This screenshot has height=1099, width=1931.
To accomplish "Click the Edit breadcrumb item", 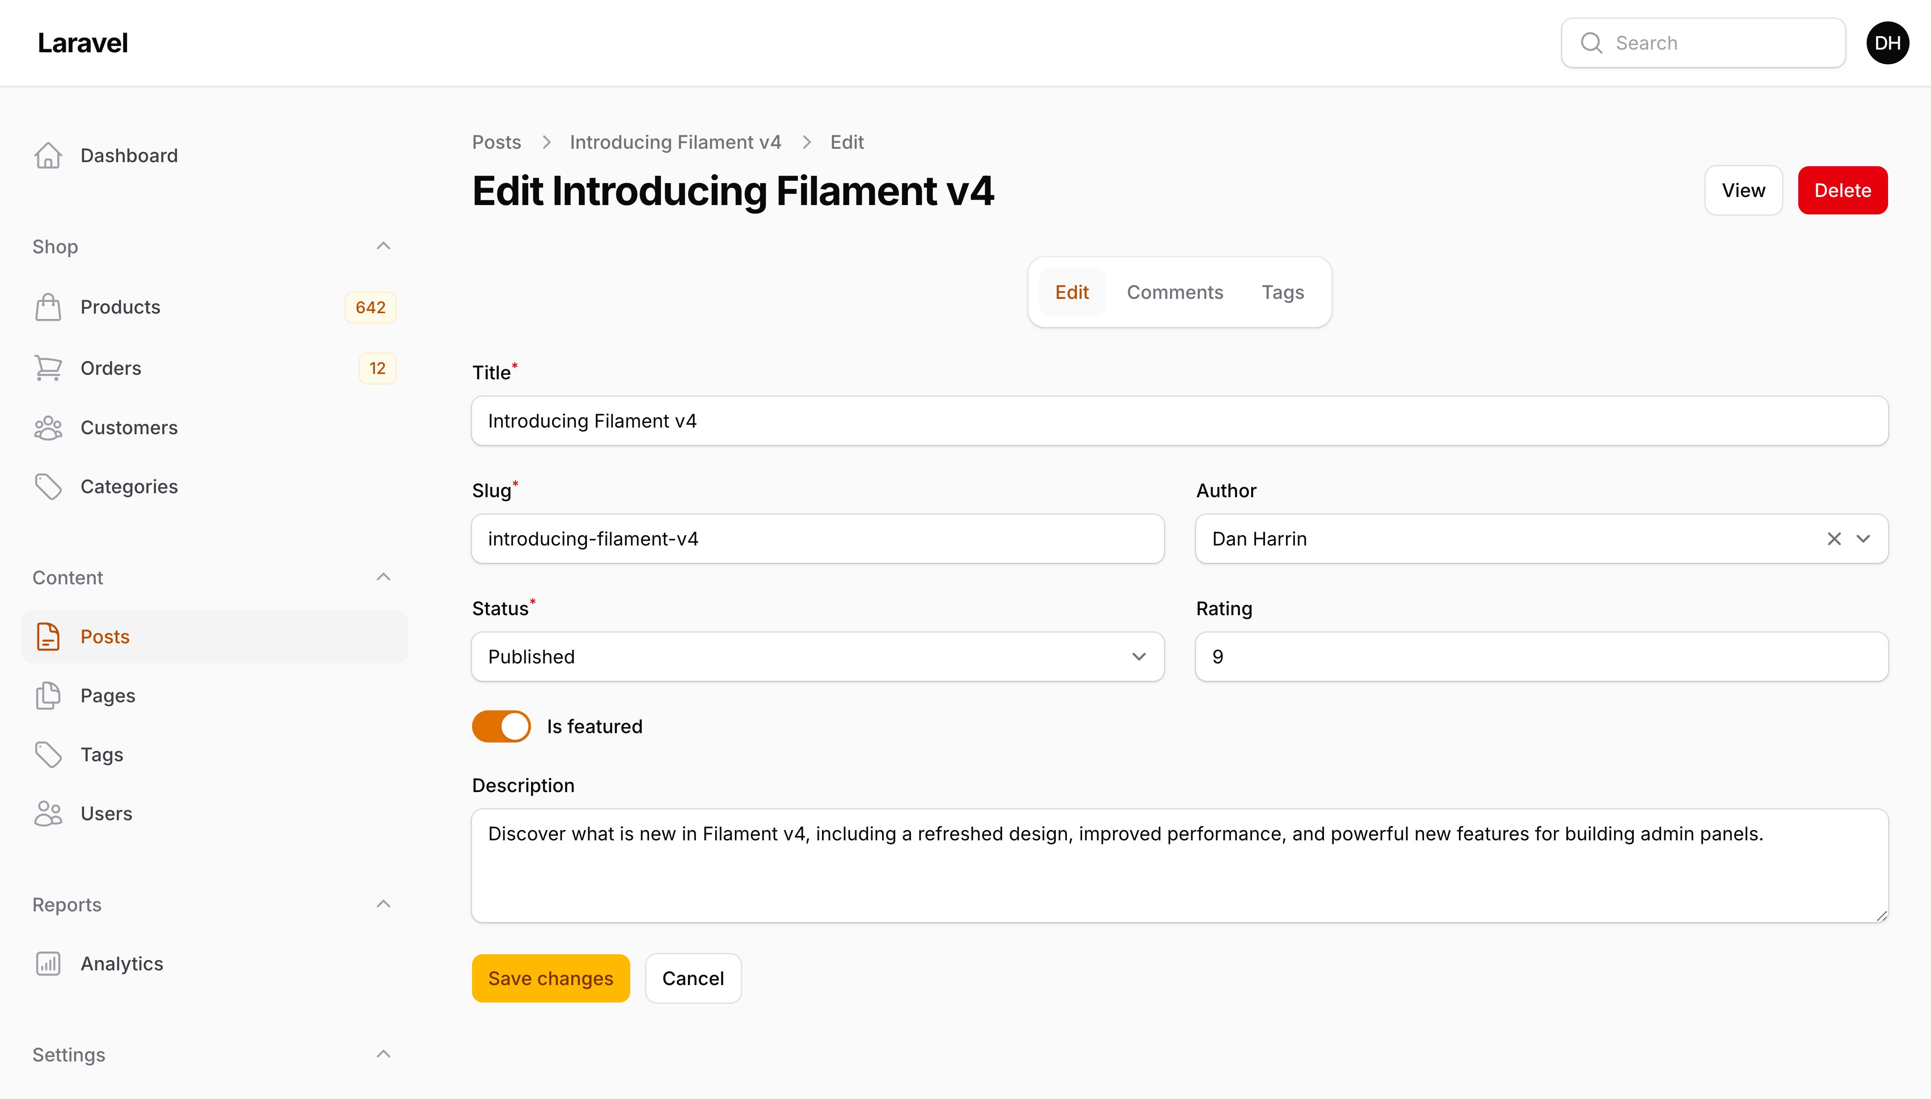I will pos(847,142).
